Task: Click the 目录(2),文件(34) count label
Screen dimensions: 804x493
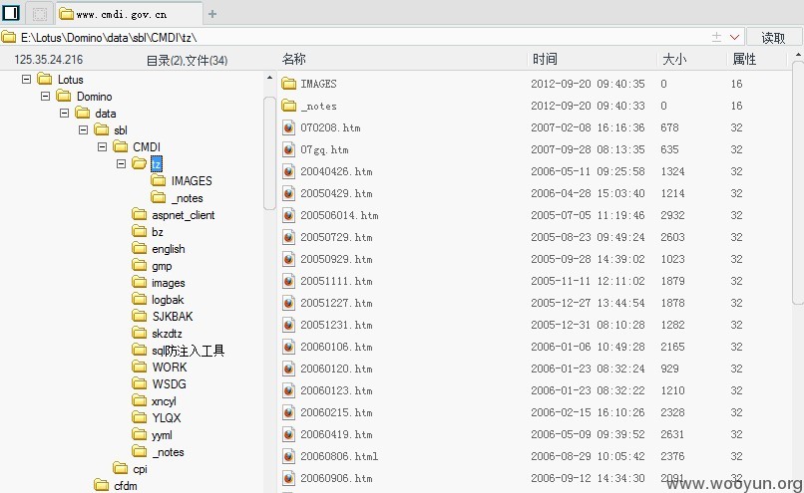Action: [x=188, y=61]
